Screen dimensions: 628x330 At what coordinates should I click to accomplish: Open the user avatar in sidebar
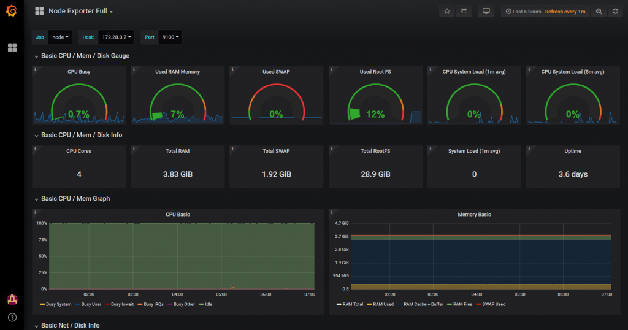[12, 299]
